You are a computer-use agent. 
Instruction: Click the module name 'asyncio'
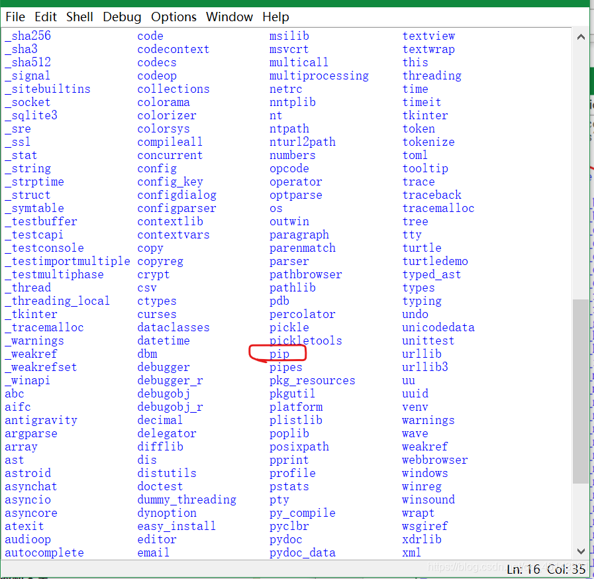[x=28, y=500]
